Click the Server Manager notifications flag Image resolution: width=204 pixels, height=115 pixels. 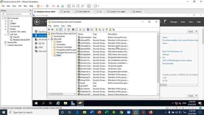[165, 22]
